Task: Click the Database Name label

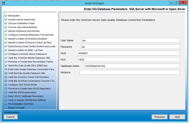Action: pos(70,66)
